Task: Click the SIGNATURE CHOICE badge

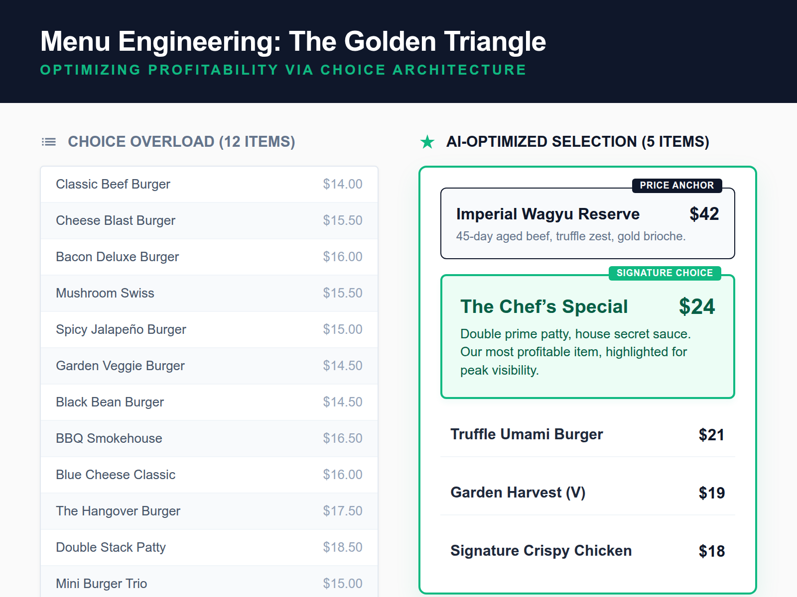Action: coord(664,273)
